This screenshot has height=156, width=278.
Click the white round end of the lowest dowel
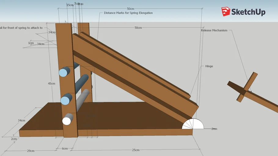coord(67,121)
